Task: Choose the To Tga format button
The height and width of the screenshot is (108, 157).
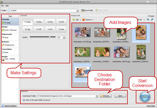Action: coord(27,29)
